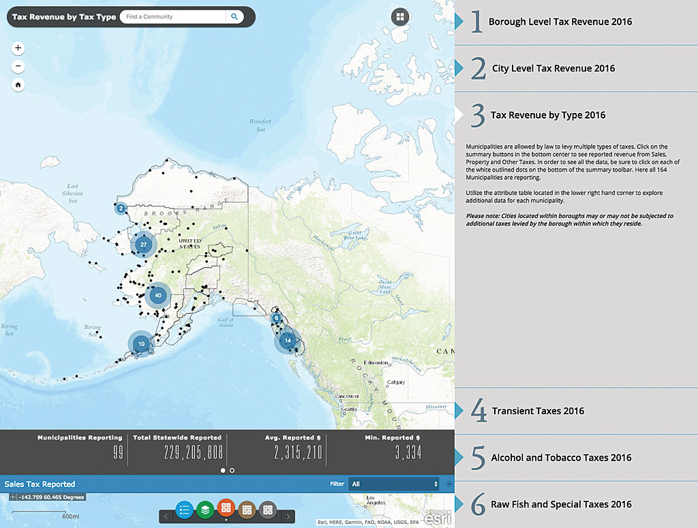Click the search magnifier next to Find a Community
This screenshot has height=528, width=698.
[x=235, y=16]
